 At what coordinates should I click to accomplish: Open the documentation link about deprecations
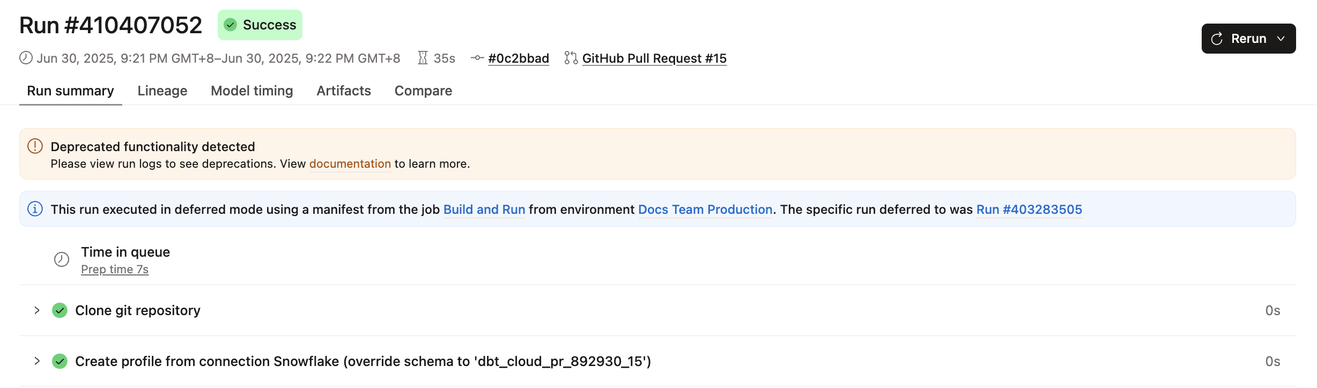pos(350,163)
